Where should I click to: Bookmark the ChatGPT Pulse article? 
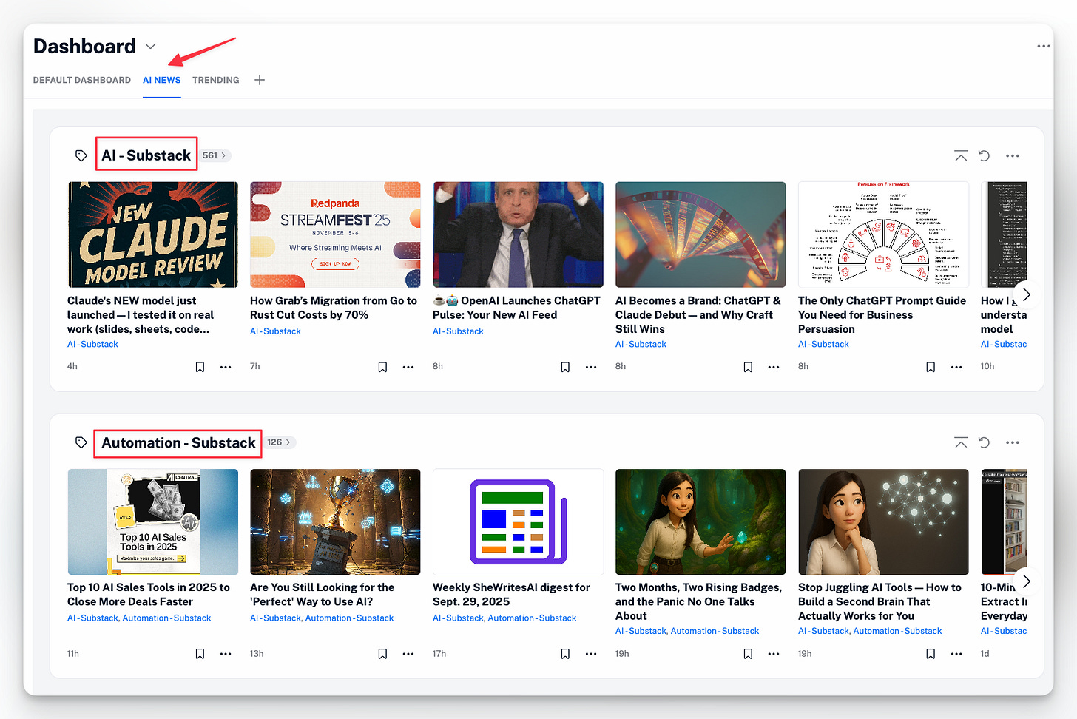565,367
